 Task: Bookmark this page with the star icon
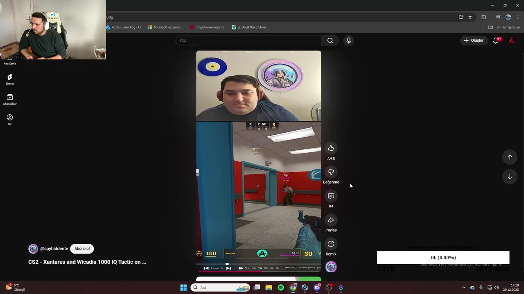point(470,17)
